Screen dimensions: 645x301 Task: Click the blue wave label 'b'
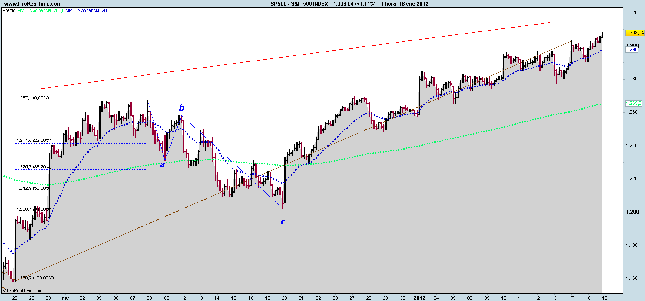[x=182, y=107]
